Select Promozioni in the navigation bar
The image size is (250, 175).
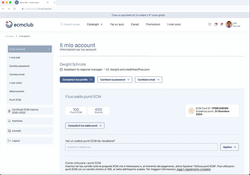coord(153,24)
